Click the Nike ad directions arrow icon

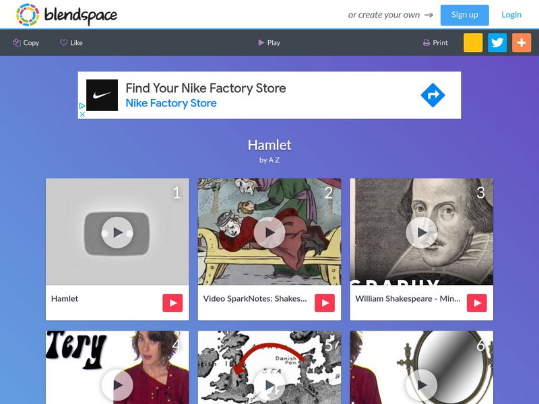click(x=433, y=95)
